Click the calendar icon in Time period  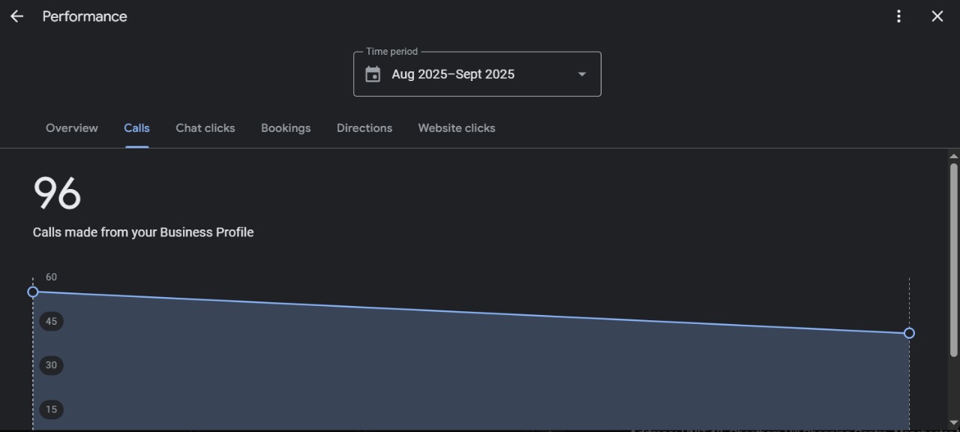coord(373,74)
